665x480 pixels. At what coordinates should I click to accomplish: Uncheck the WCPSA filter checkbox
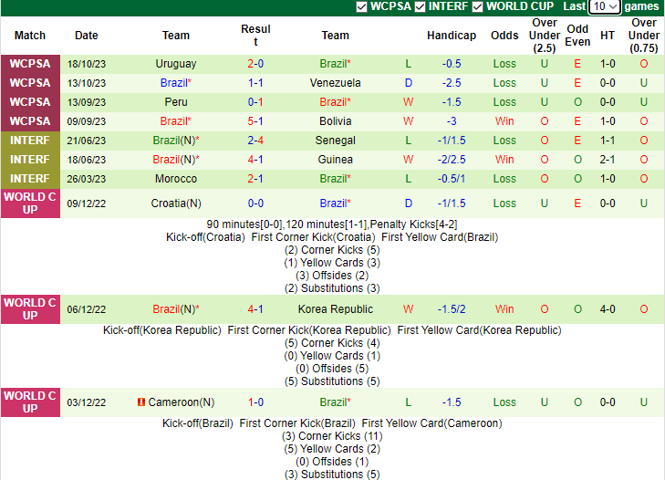pos(362,6)
